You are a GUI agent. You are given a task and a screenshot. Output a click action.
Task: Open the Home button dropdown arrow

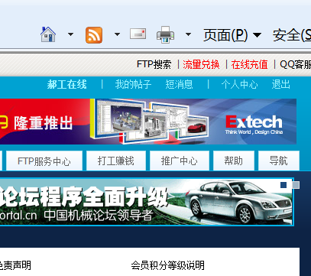(70, 34)
